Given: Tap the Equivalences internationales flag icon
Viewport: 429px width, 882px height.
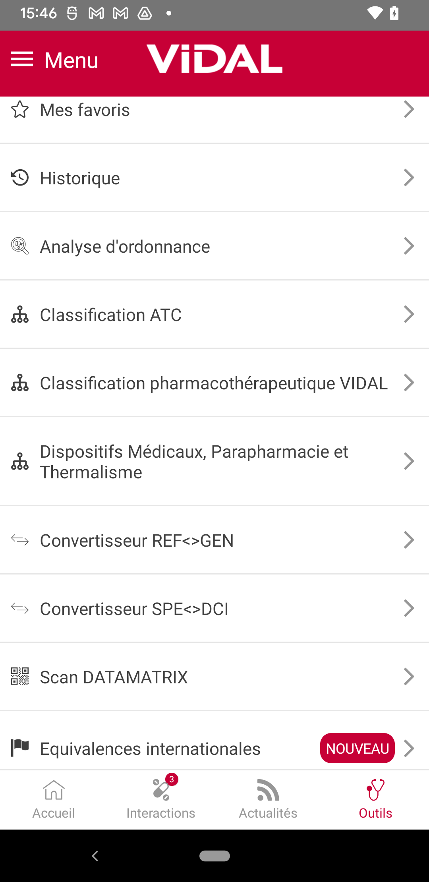Looking at the screenshot, I should (x=20, y=748).
